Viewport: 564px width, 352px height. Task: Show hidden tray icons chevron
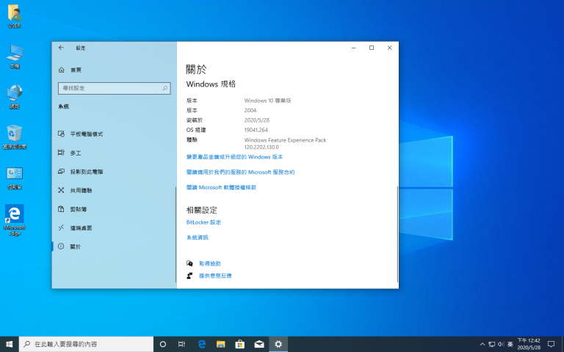point(482,344)
